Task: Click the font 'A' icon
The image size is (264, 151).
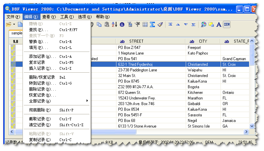Action: (x=219, y=24)
